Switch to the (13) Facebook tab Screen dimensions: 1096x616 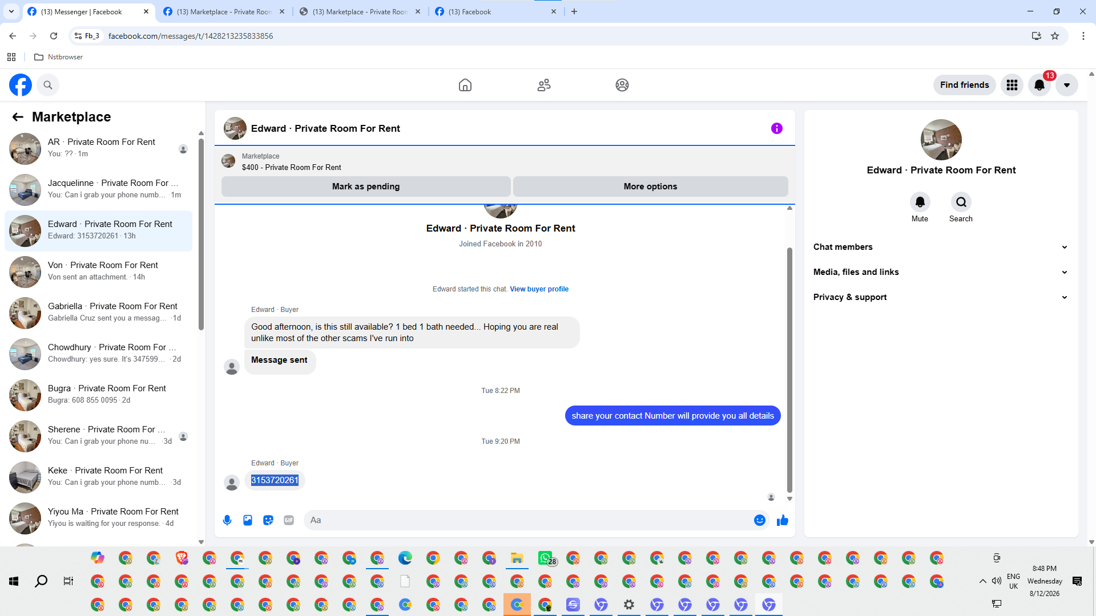pos(496,12)
